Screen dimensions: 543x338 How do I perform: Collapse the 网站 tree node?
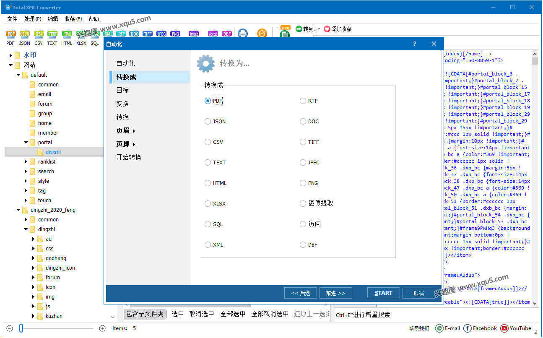(x=10, y=65)
